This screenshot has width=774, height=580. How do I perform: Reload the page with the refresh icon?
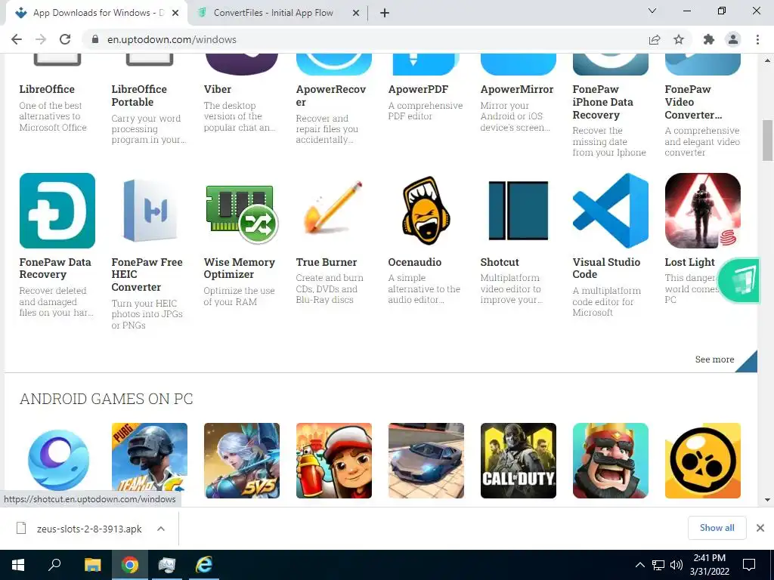(x=65, y=39)
